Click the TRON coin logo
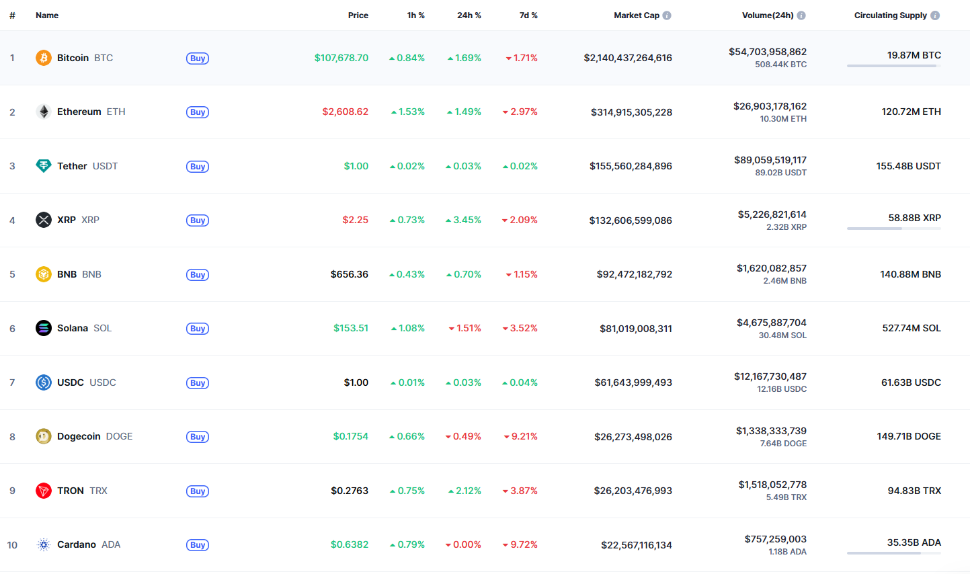This screenshot has width=970, height=574. pos(44,491)
